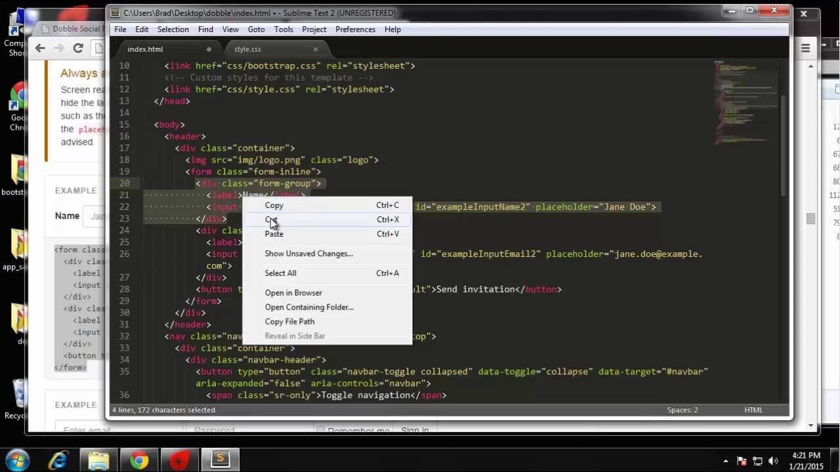Open the File menu
This screenshot has width=840, height=472.
point(121,29)
